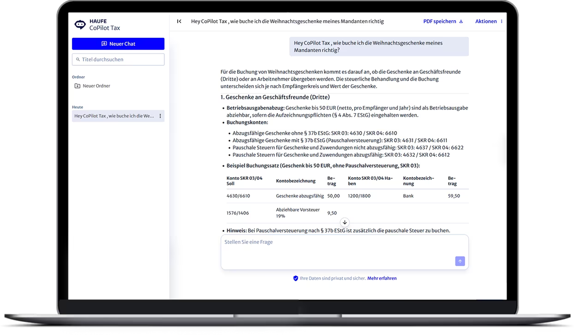Select the Neuer Ordner entry
Viewport: 575px width, 335px height.
coord(96,86)
